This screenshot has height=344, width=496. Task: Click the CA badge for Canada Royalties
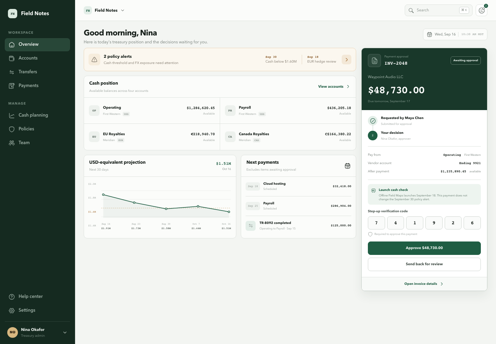[230, 137]
